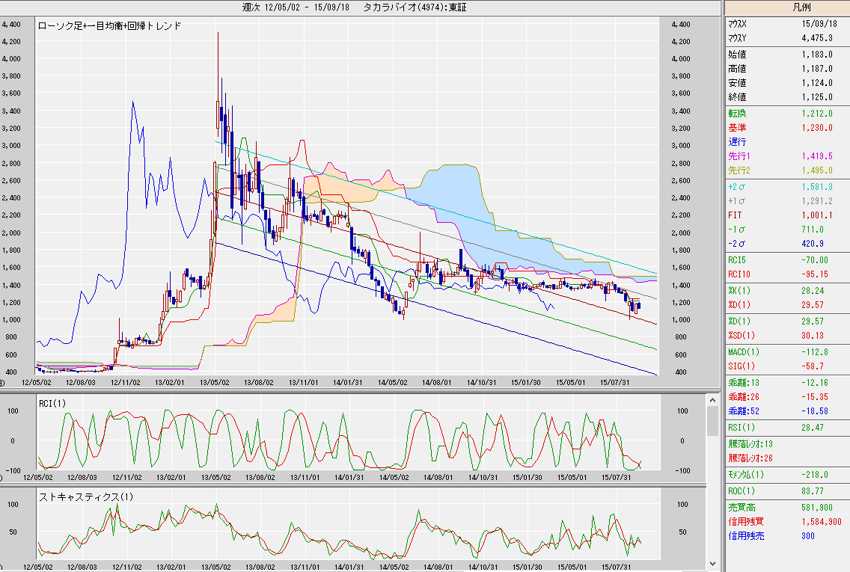This screenshot has width=850, height=572.
Task: Select the 先行2 legend entry
Action: pos(786,170)
